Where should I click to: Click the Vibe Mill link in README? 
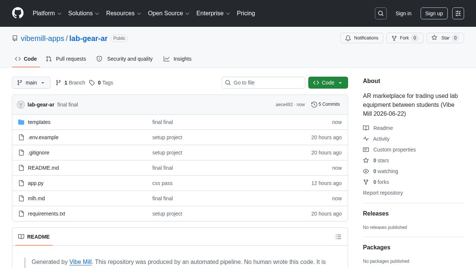80,262
